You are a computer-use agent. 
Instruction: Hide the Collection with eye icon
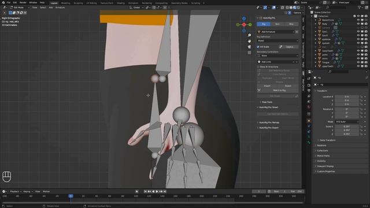pyautogui.click(x=358, y=16)
